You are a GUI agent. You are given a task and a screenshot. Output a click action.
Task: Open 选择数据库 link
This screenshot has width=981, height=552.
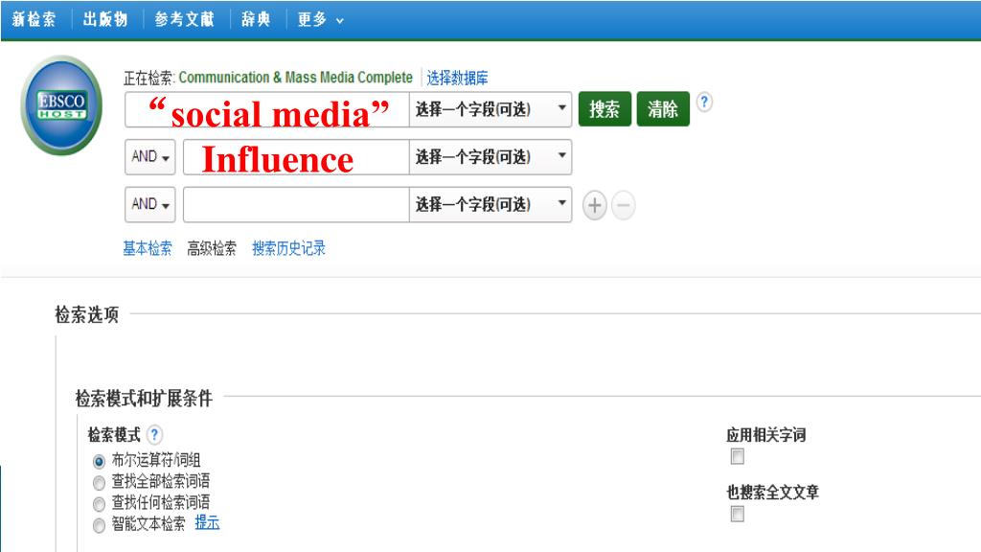coord(457,78)
